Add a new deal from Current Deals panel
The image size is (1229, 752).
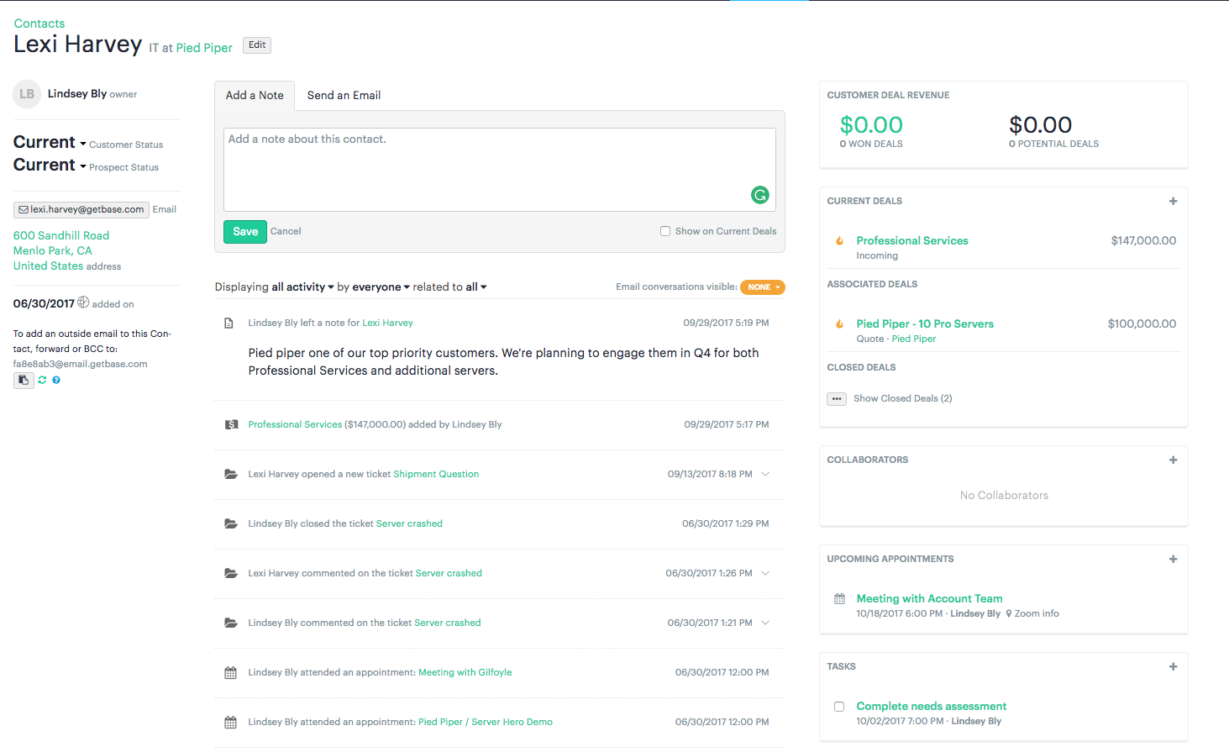pos(1173,201)
